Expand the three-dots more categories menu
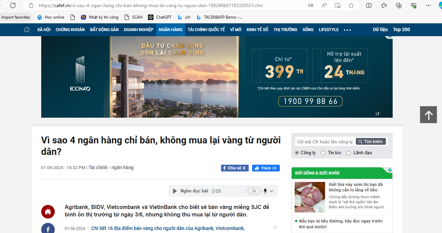Viewport: 442px width, 233px height. point(347,30)
